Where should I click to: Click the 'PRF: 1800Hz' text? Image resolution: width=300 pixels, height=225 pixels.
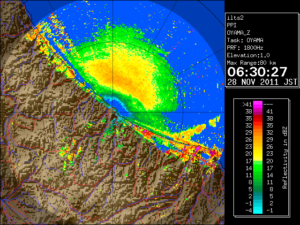click(x=245, y=48)
